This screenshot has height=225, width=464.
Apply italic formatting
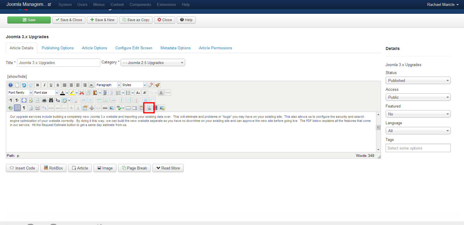pos(44,85)
